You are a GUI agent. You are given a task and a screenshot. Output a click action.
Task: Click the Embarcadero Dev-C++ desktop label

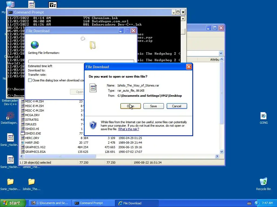pos(10,102)
